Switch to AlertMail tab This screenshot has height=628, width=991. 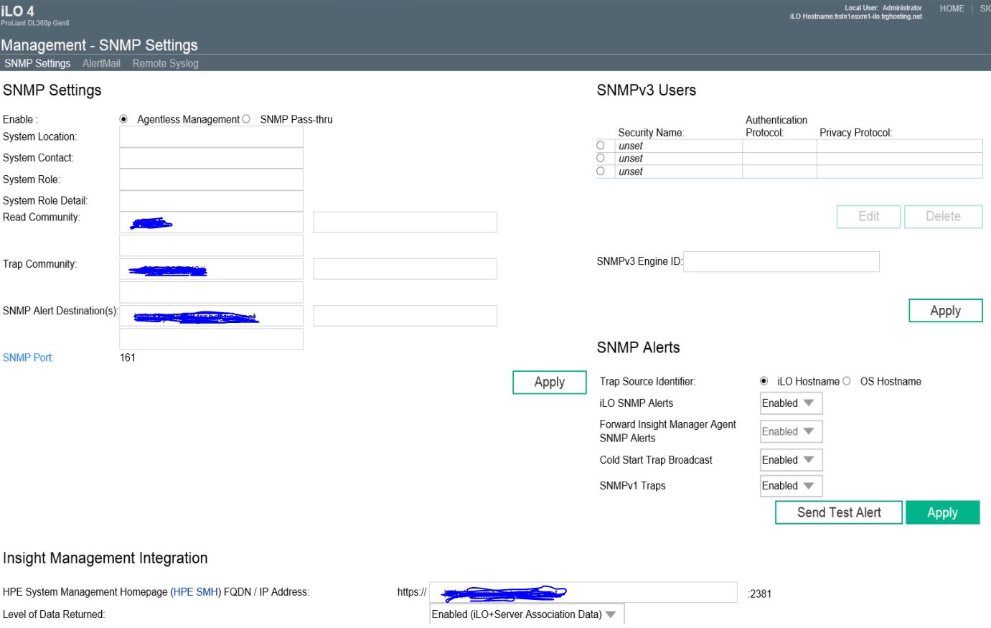[x=101, y=63]
